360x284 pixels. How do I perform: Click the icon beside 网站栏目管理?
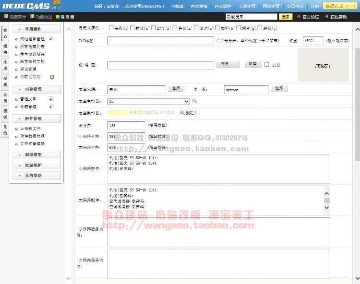click(x=51, y=38)
